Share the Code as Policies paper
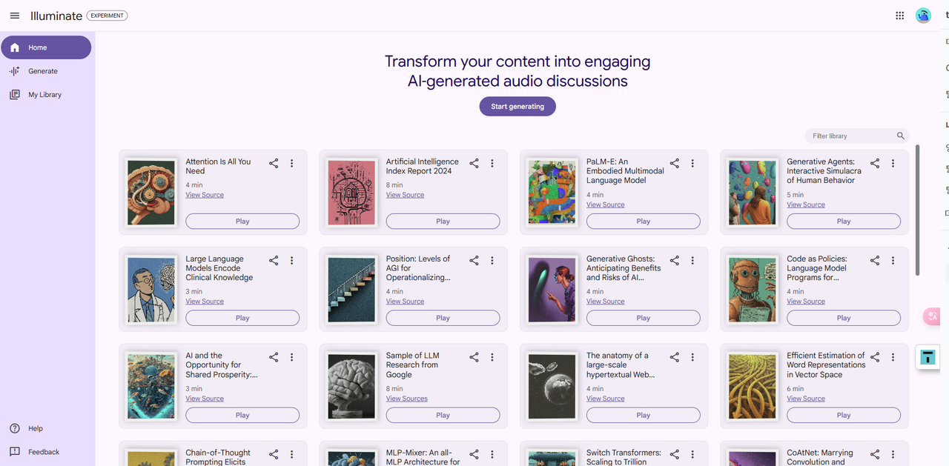The width and height of the screenshot is (949, 466). click(874, 260)
